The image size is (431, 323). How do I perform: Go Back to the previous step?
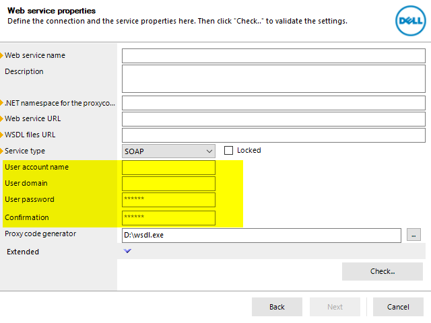(x=277, y=307)
